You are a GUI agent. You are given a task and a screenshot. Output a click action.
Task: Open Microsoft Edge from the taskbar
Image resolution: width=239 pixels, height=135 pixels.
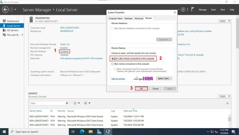click(x=82, y=132)
